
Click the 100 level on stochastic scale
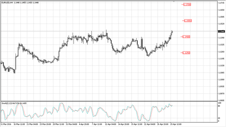click(219, 103)
